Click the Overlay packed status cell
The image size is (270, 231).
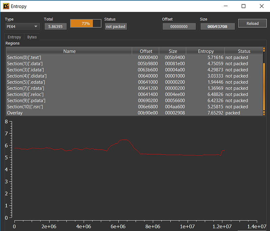[x=233, y=113]
